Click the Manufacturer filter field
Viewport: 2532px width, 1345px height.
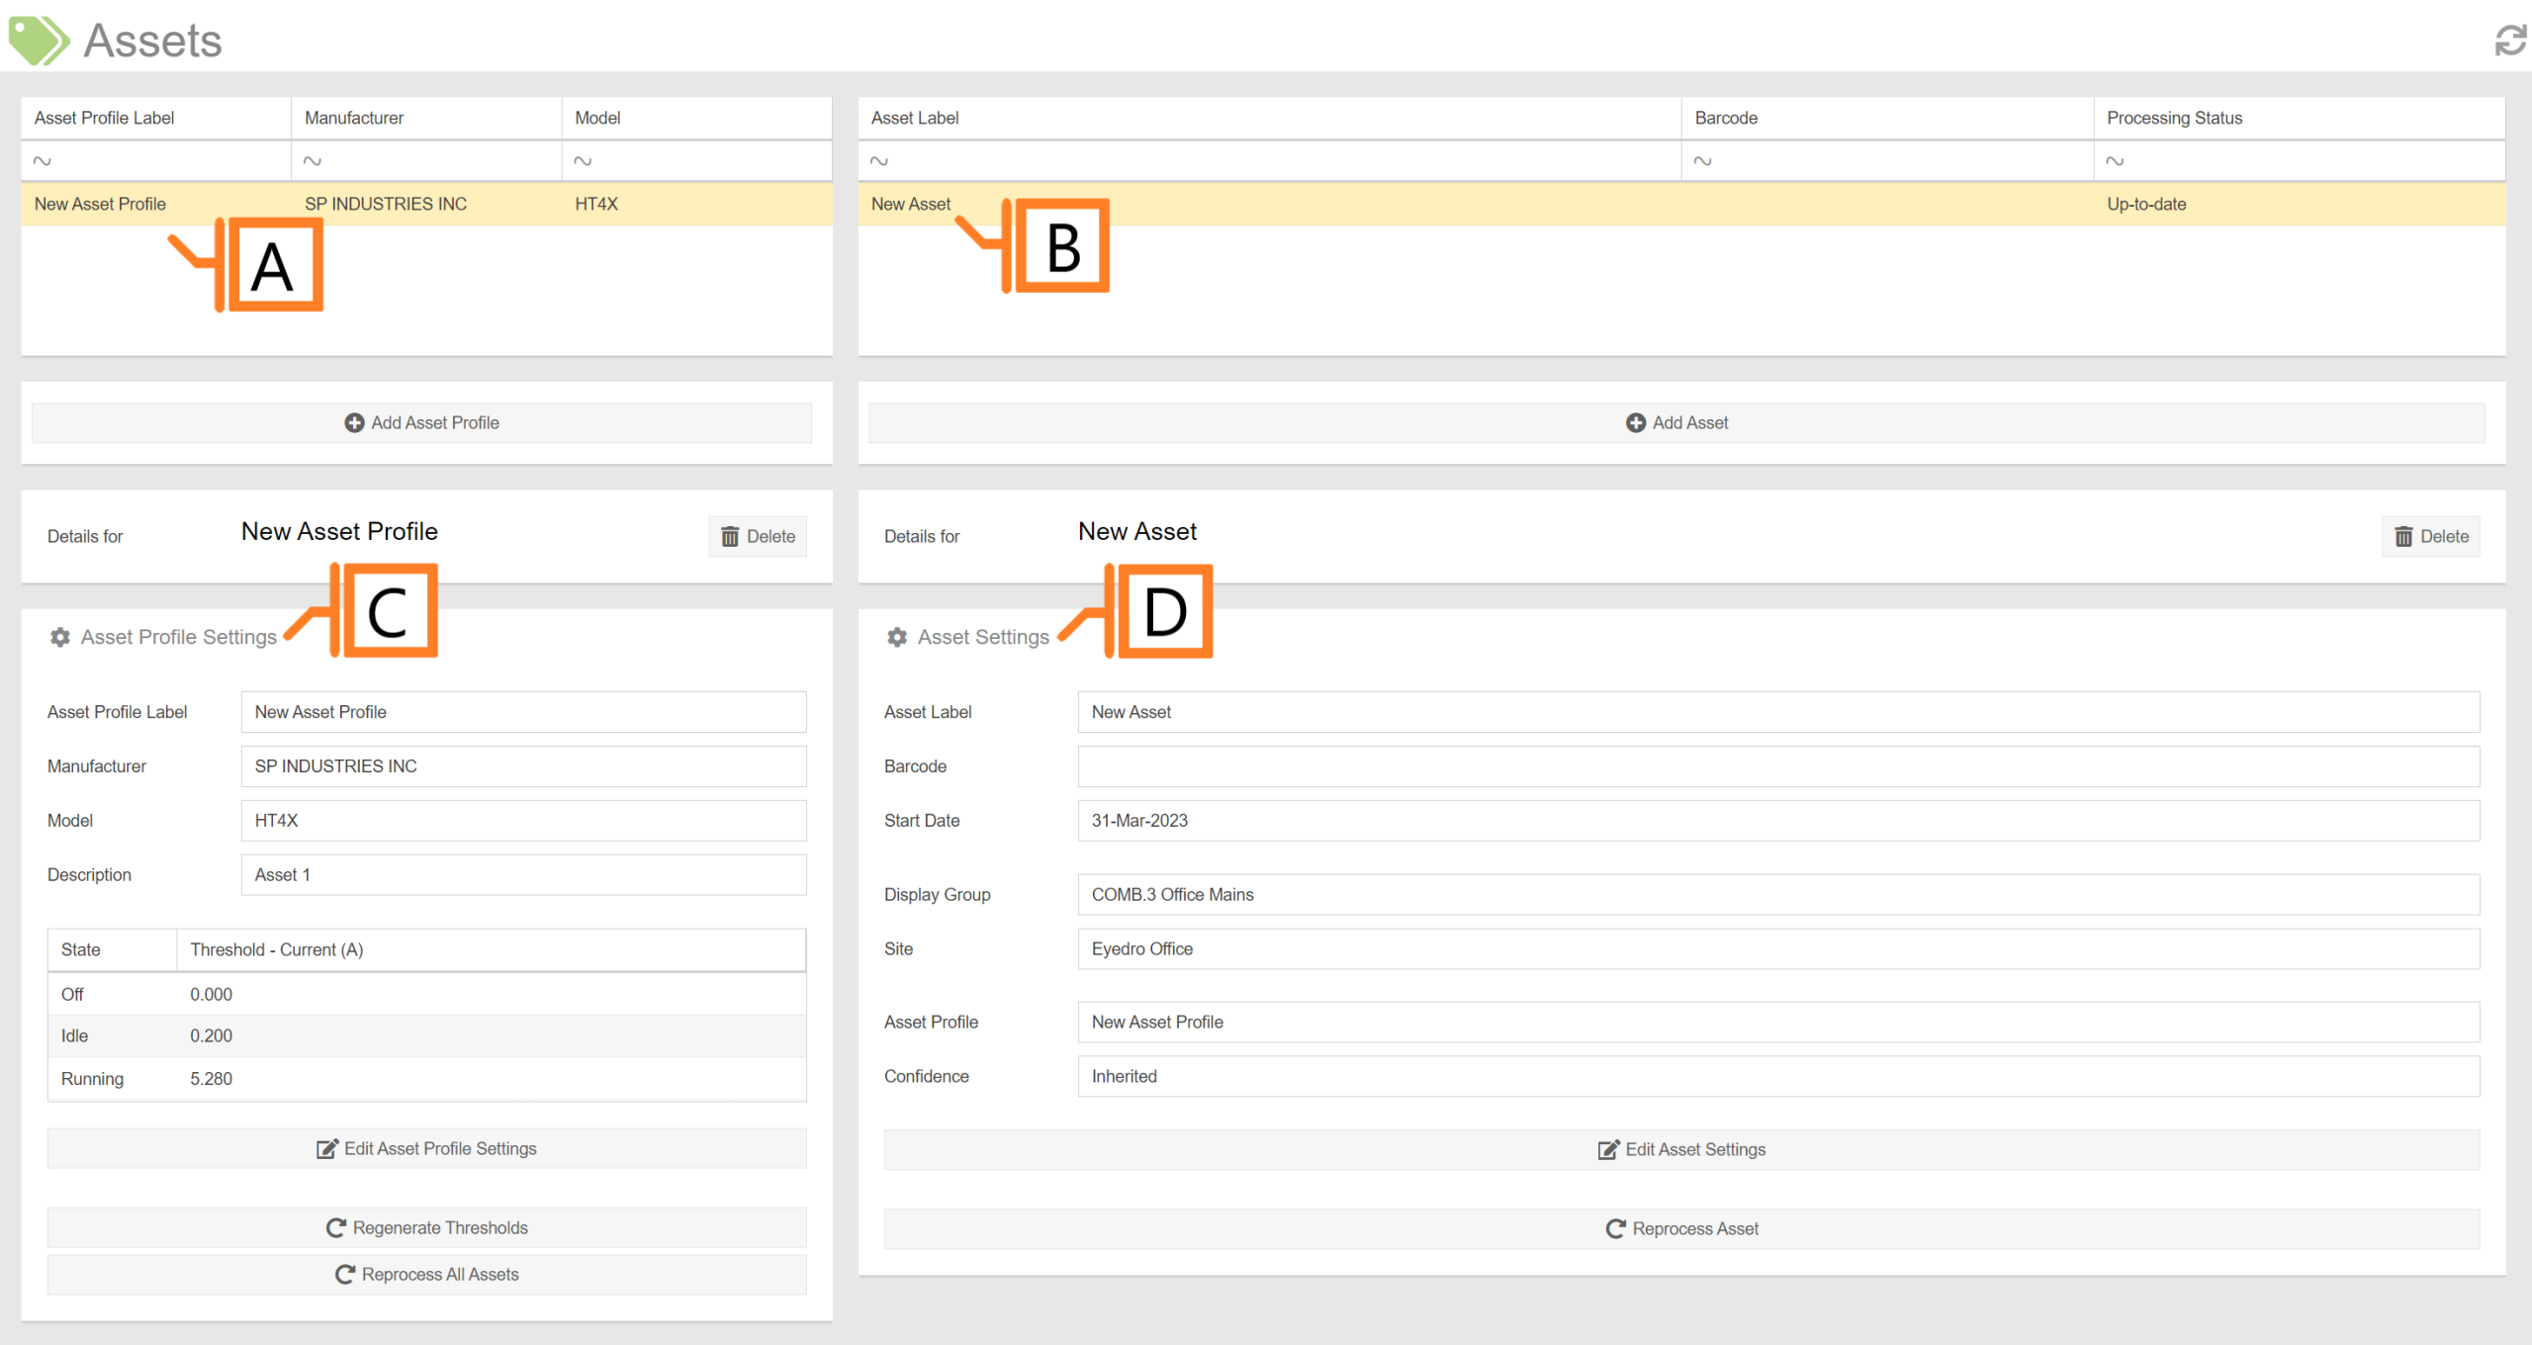click(x=425, y=159)
